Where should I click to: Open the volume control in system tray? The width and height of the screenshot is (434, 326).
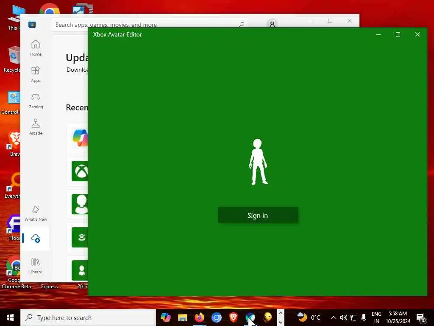[x=343, y=318]
